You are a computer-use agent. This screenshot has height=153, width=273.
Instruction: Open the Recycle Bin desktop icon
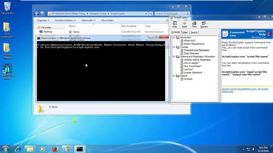coord(7,8)
